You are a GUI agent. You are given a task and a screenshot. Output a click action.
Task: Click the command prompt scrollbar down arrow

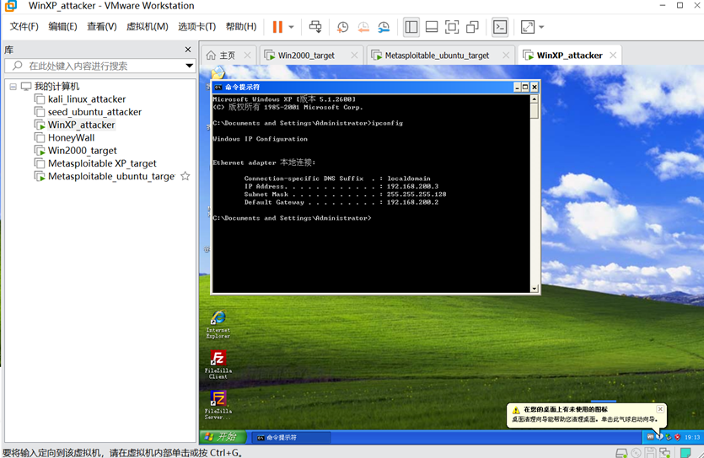coord(535,289)
